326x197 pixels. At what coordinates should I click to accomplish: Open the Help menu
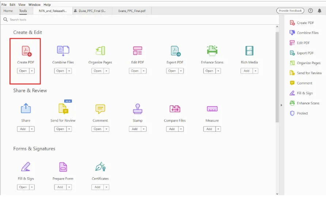(47, 4)
